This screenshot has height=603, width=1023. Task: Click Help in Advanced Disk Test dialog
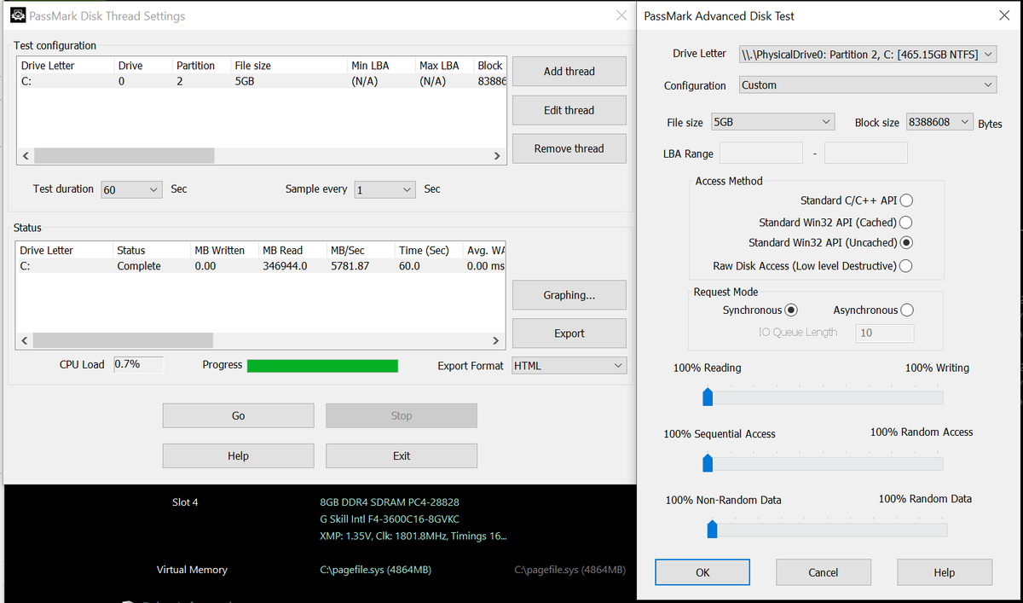tap(945, 572)
